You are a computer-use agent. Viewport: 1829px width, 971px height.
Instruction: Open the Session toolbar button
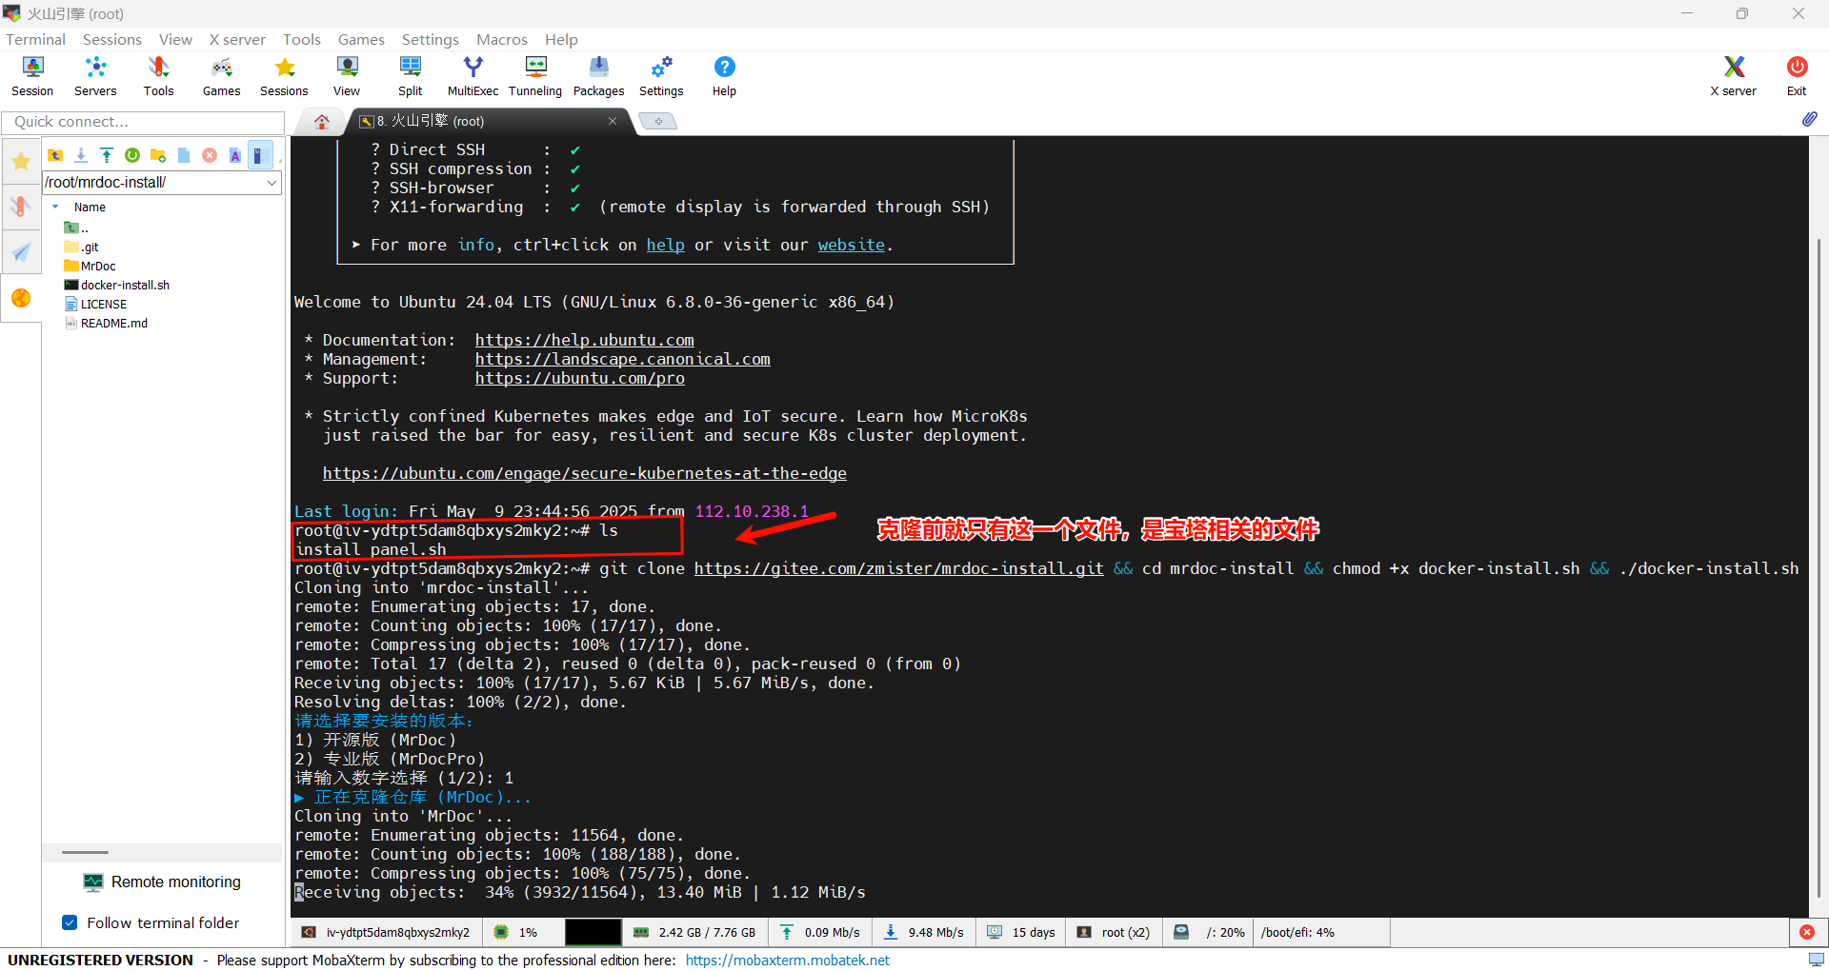tap(32, 76)
